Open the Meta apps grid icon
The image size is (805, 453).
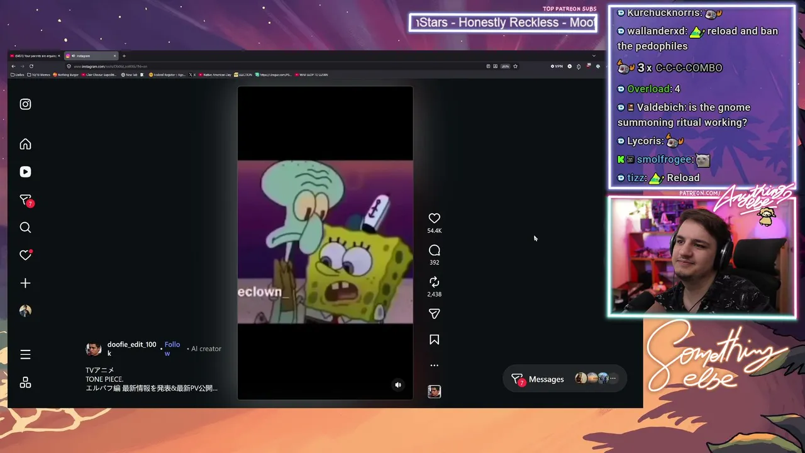click(x=25, y=383)
